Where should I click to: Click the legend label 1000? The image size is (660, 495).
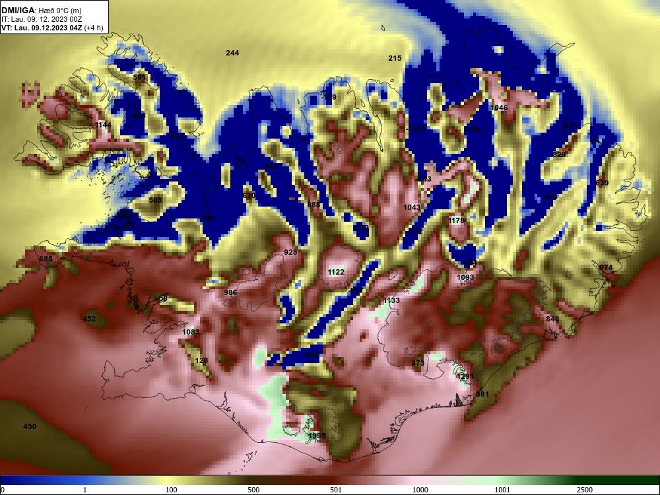420,490
